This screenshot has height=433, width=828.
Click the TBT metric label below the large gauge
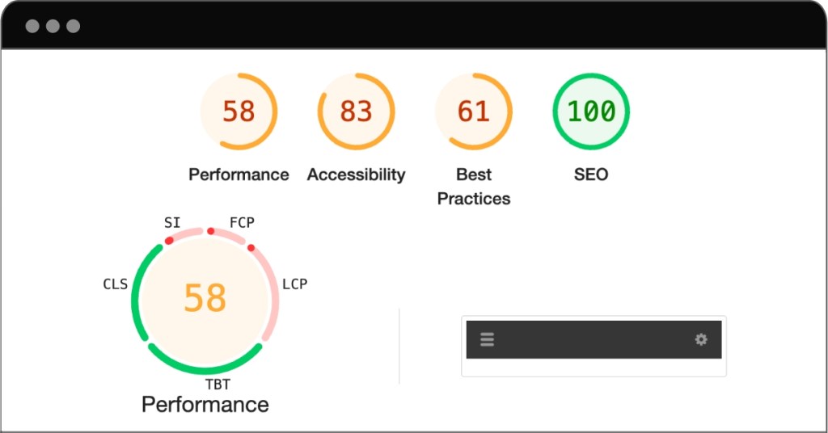point(218,385)
